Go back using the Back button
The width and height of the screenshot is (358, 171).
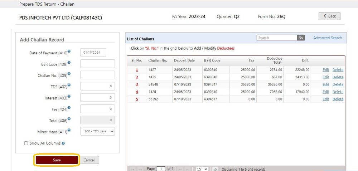coord(329,16)
